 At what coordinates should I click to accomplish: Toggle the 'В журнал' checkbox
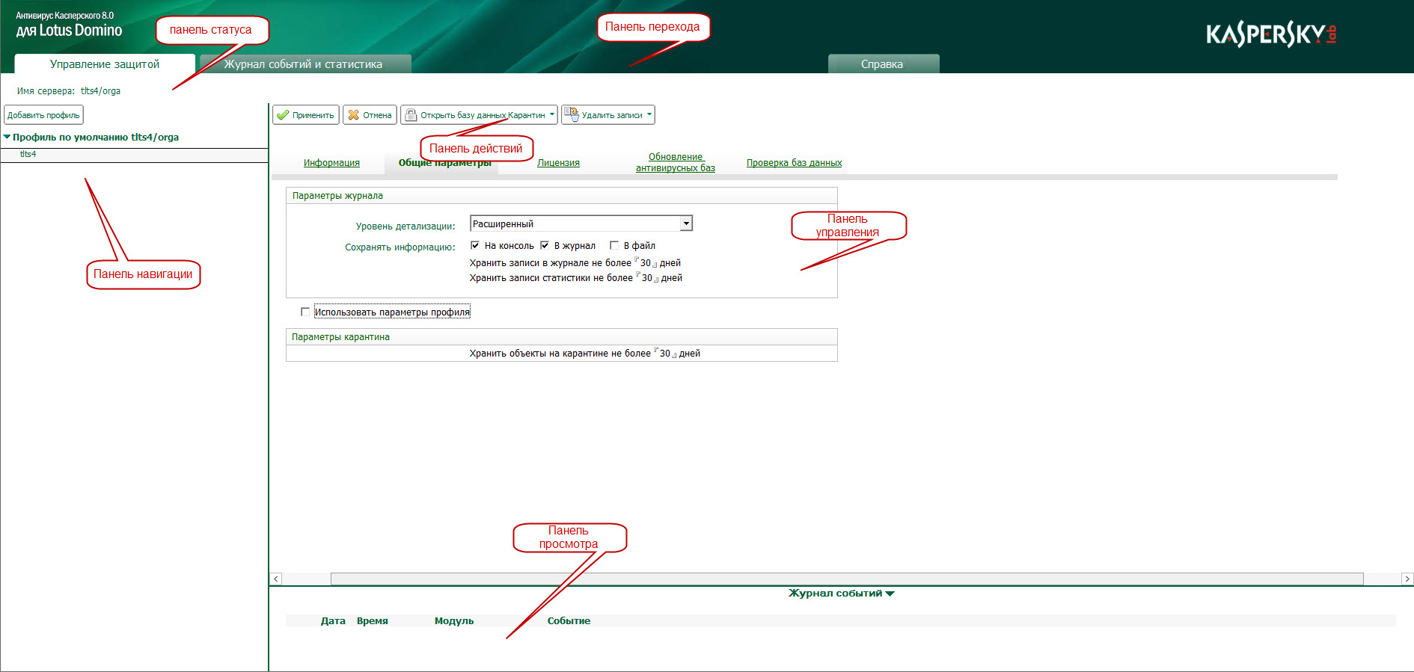coord(545,245)
